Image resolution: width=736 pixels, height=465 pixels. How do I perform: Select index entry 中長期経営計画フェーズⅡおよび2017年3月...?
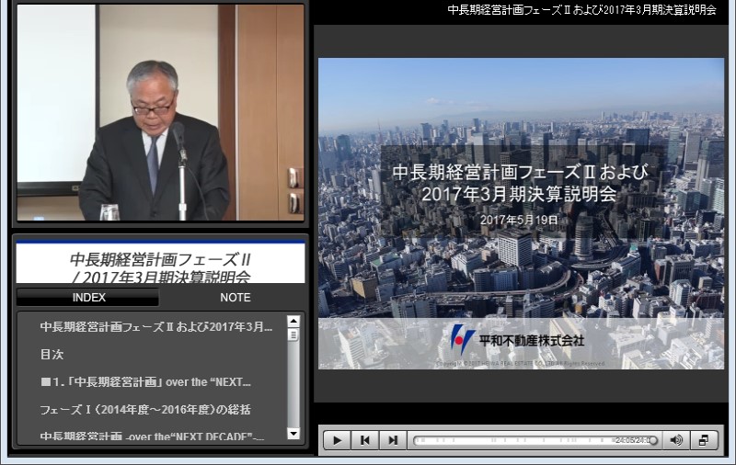point(155,327)
